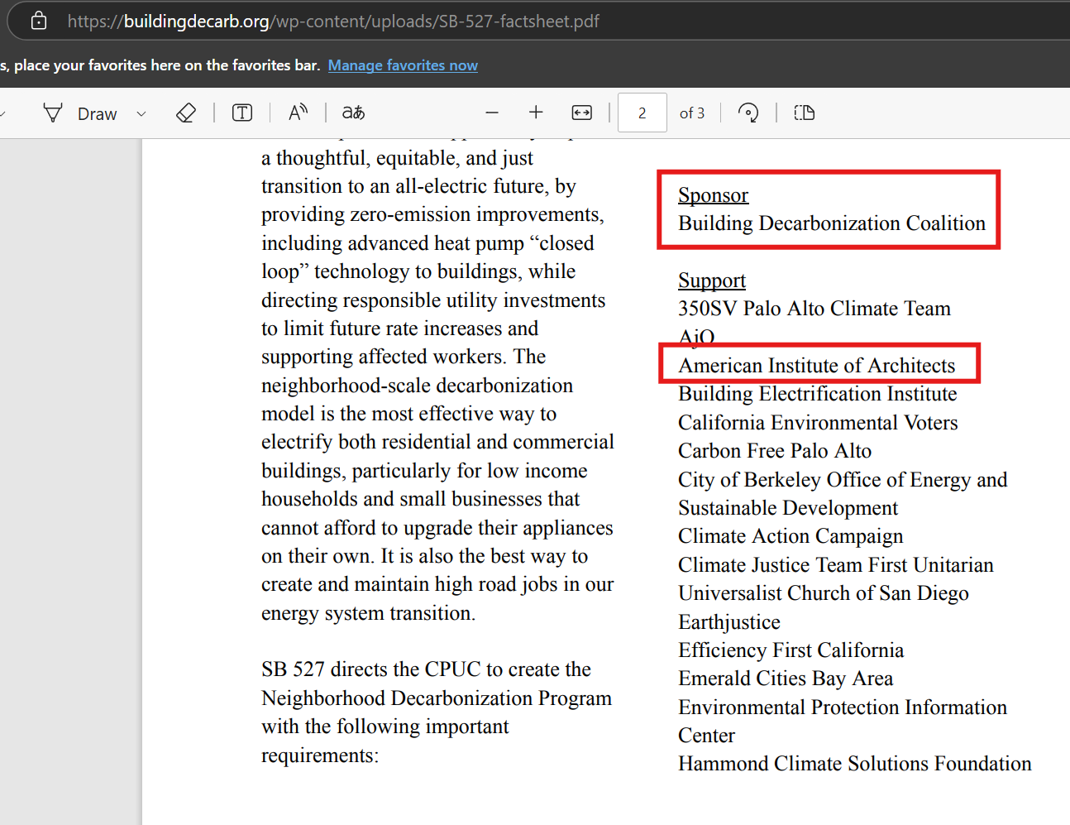The height and width of the screenshot is (825, 1070).
Task: Select the Draw pen tool
Action: (79, 113)
